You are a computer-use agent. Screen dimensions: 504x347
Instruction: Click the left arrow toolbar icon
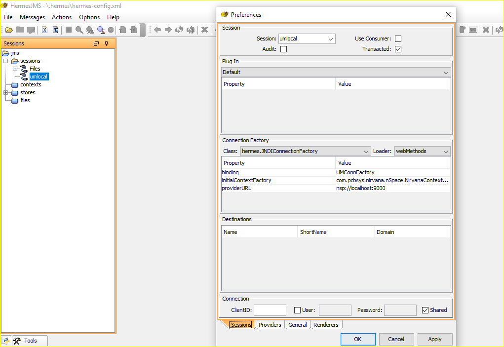point(157,30)
